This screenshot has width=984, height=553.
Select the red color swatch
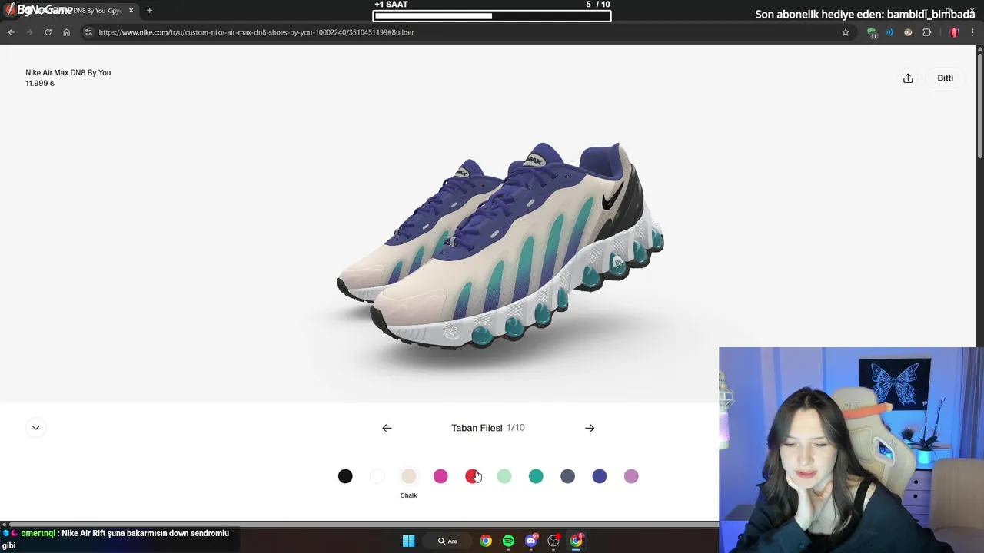click(x=472, y=476)
